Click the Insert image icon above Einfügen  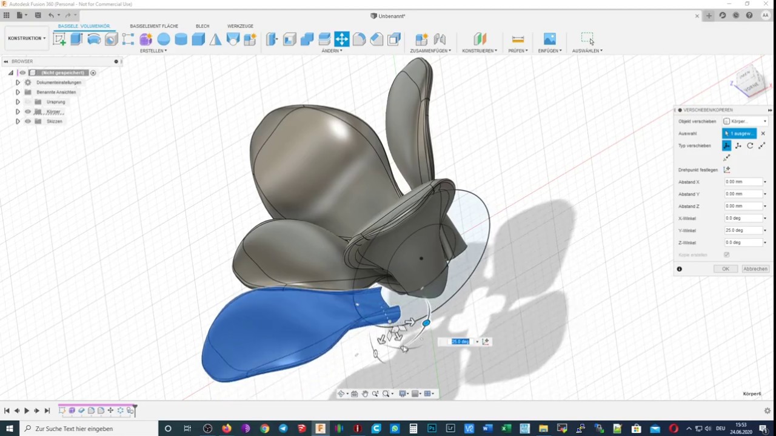pyautogui.click(x=550, y=39)
